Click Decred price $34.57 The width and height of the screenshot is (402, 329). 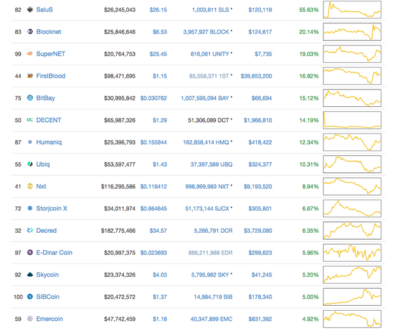click(x=158, y=231)
